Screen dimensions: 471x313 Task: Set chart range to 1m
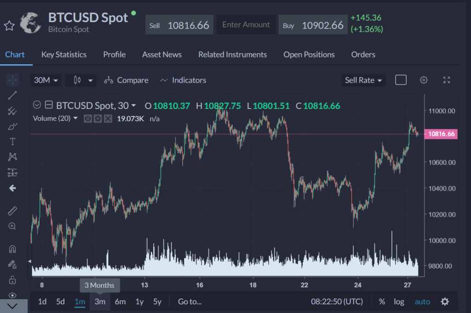[80, 302]
